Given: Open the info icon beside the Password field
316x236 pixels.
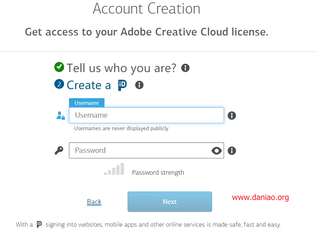Looking at the screenshot, I should point(232,151).
